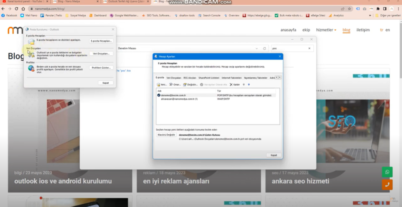The image size is (402, 207).
Task: Bookmark page with star icon
Action: 349,9
